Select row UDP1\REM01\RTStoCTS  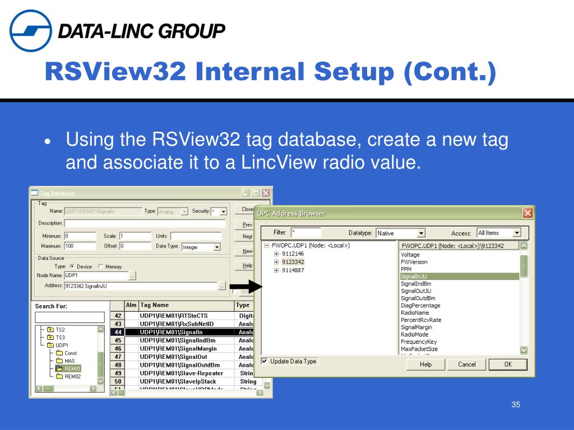(182, 316)
